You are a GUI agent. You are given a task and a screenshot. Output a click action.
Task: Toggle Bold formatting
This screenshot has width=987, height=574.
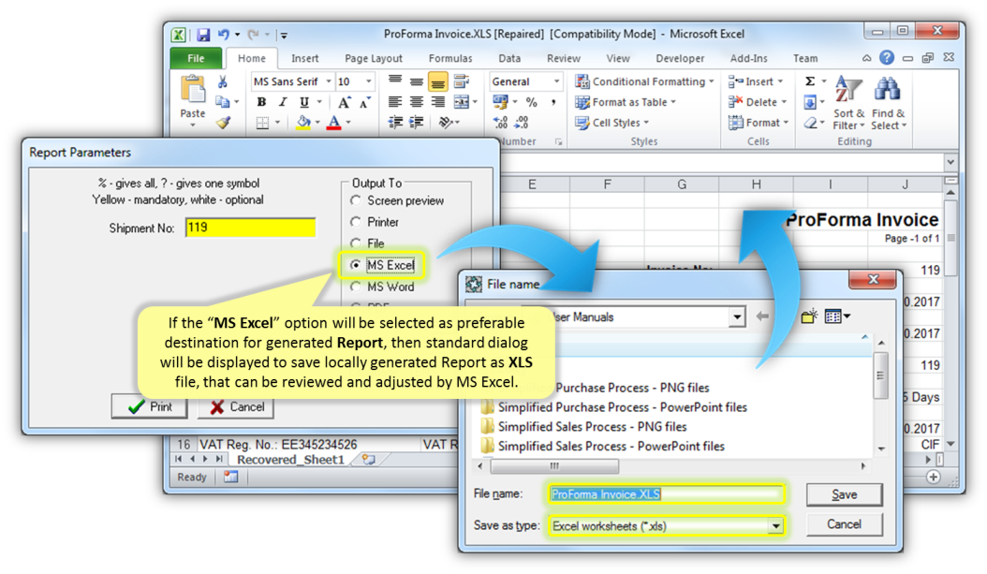point(262,102)
